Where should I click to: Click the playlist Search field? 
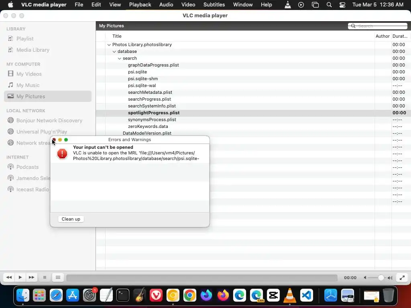(377, 26)
